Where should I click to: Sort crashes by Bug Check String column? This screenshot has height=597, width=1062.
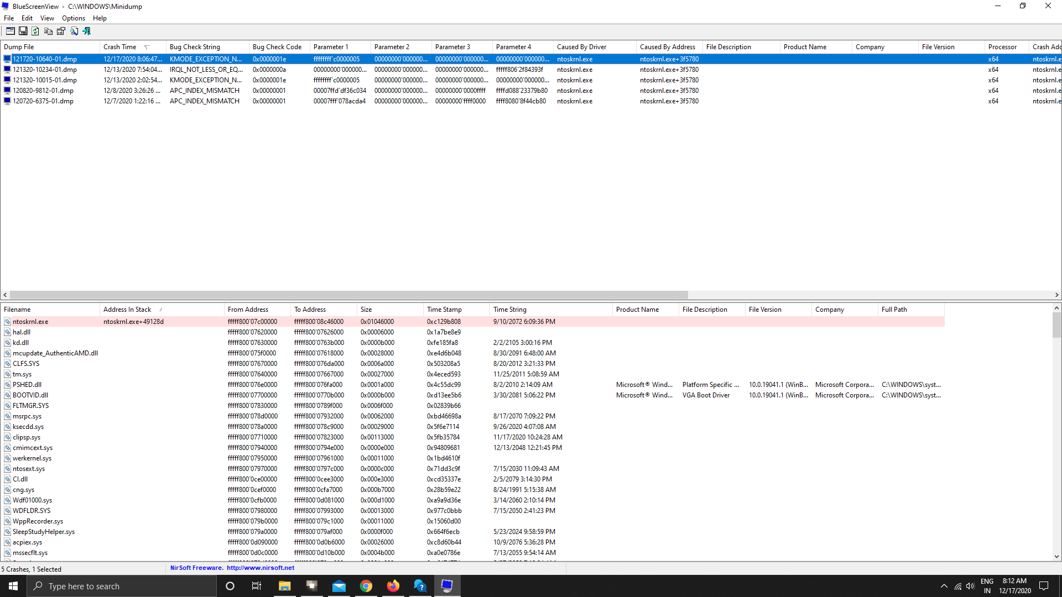tap(207, 47)
